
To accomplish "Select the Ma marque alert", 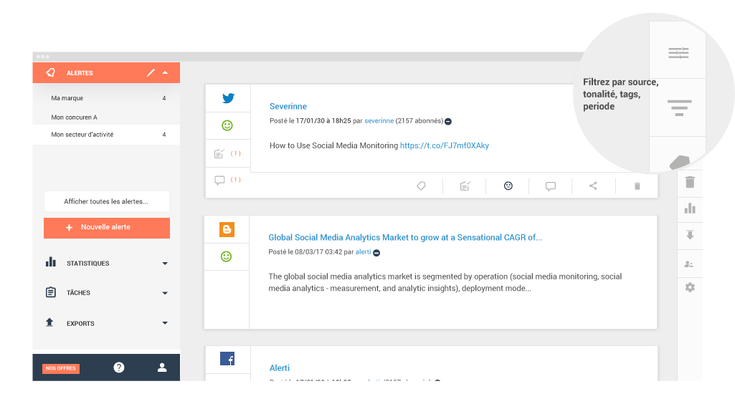I will (106, 98).
